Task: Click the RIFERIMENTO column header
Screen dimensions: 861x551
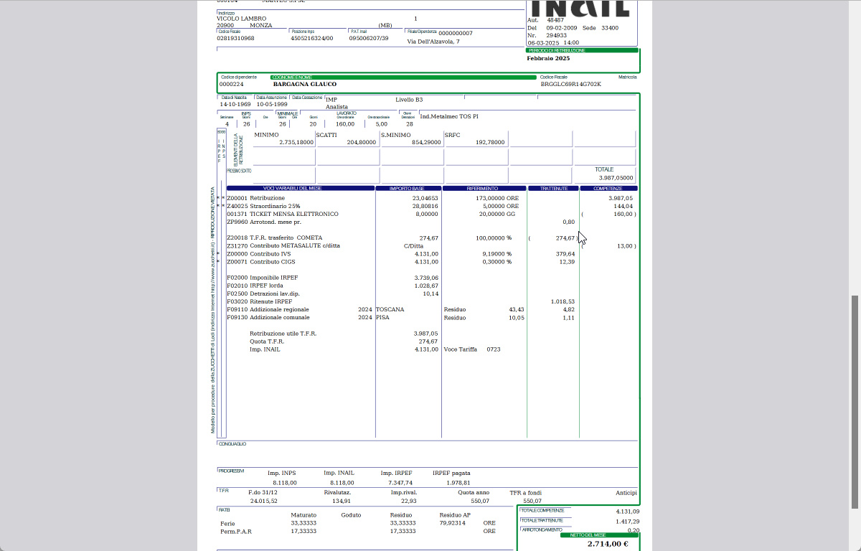Action: click(x=484, y=189)
